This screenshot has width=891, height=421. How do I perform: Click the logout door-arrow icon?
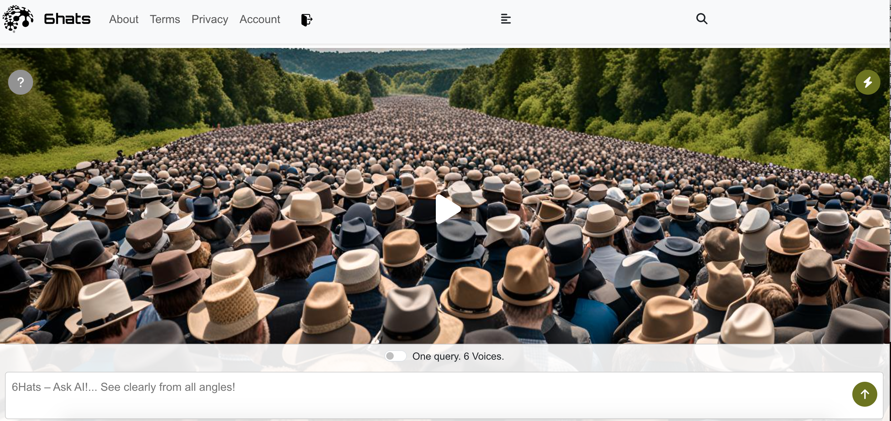click(x=306, y=20)
